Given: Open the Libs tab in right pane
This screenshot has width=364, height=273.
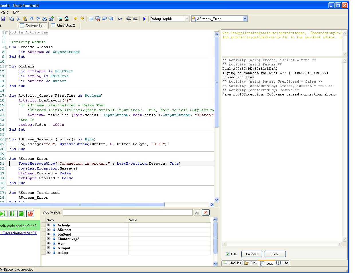Looking at the screenshot, I should click(x=282, y=263).
